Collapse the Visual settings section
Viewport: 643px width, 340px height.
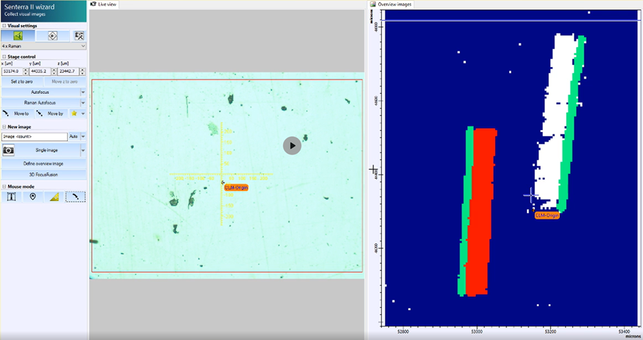(4, 26)
